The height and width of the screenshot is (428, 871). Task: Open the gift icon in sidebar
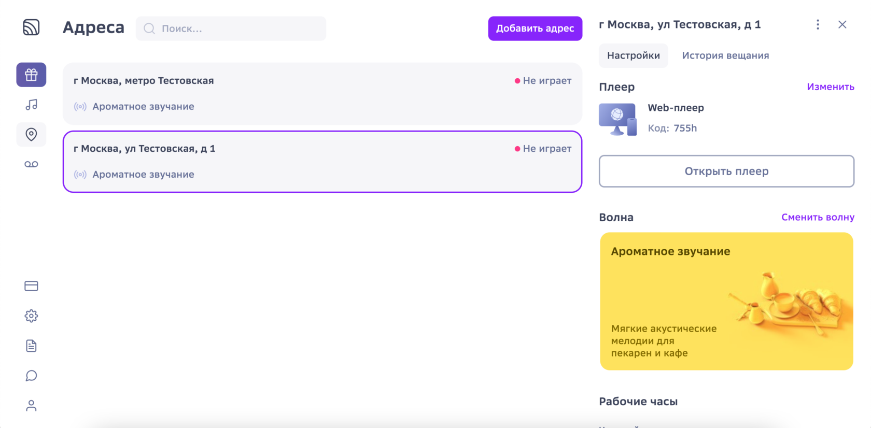click(31, 75)
